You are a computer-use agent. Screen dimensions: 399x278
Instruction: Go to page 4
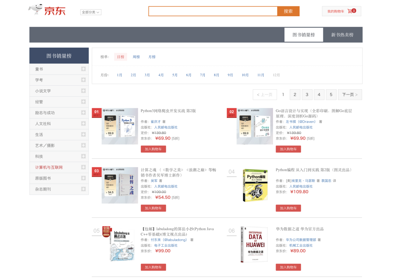(x=319, y=95)
